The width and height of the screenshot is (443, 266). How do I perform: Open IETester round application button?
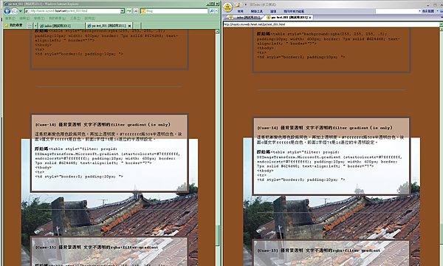[227, 7]
